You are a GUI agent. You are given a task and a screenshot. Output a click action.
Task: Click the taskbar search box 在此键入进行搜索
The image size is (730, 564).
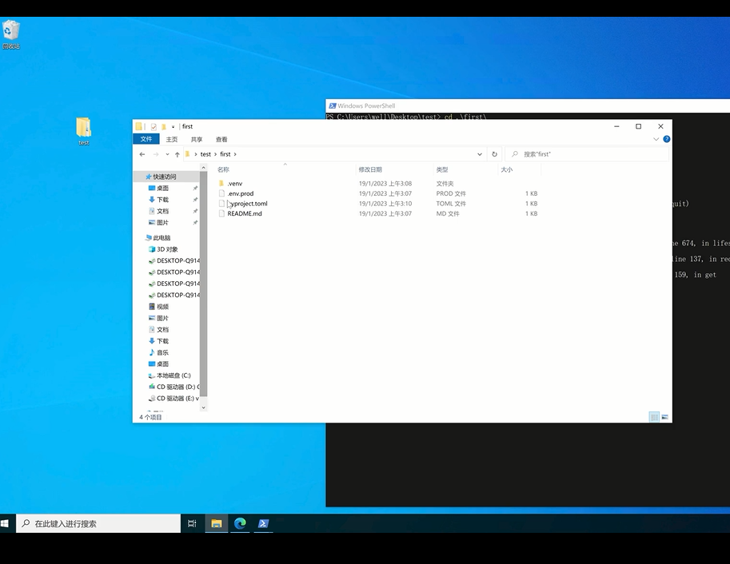click(x=98, y=523)
